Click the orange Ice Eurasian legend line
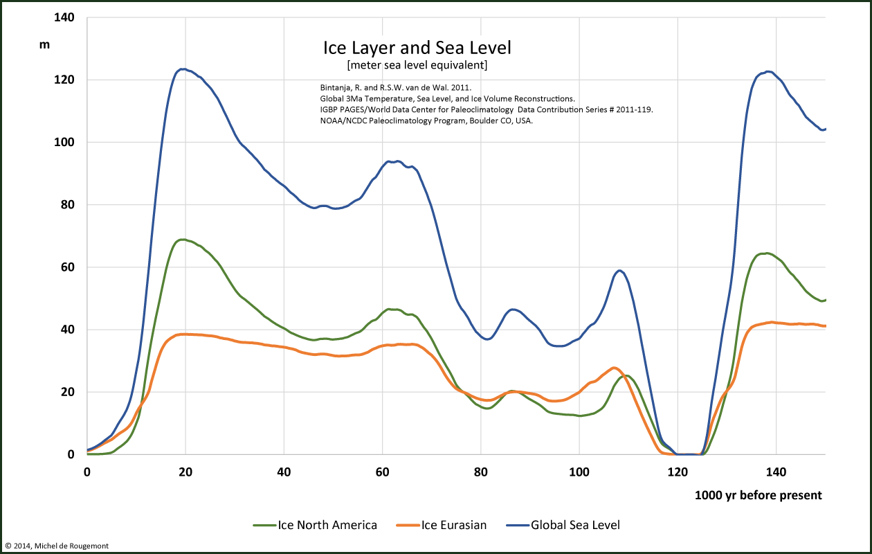The height and width of the screenshot is (554, 872). [408, 525]
